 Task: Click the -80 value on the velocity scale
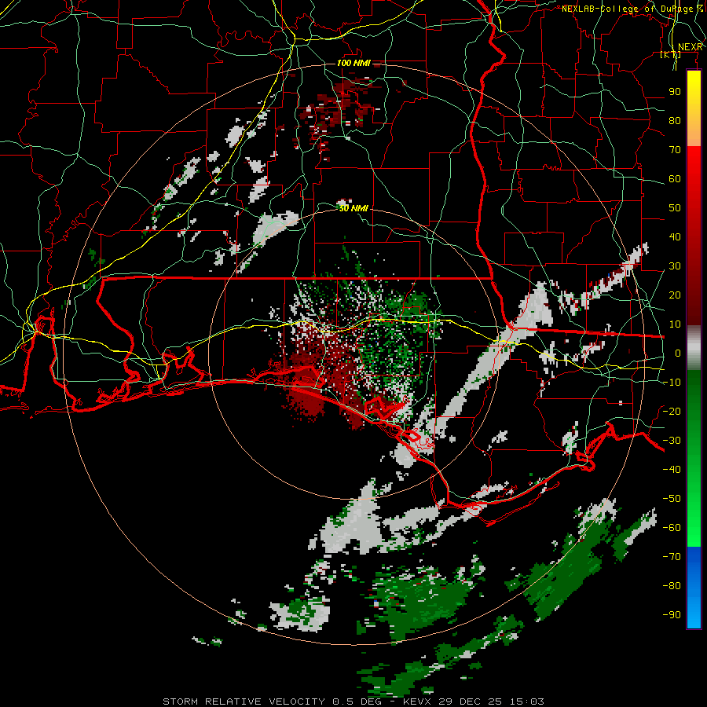(x=672, y=586)
